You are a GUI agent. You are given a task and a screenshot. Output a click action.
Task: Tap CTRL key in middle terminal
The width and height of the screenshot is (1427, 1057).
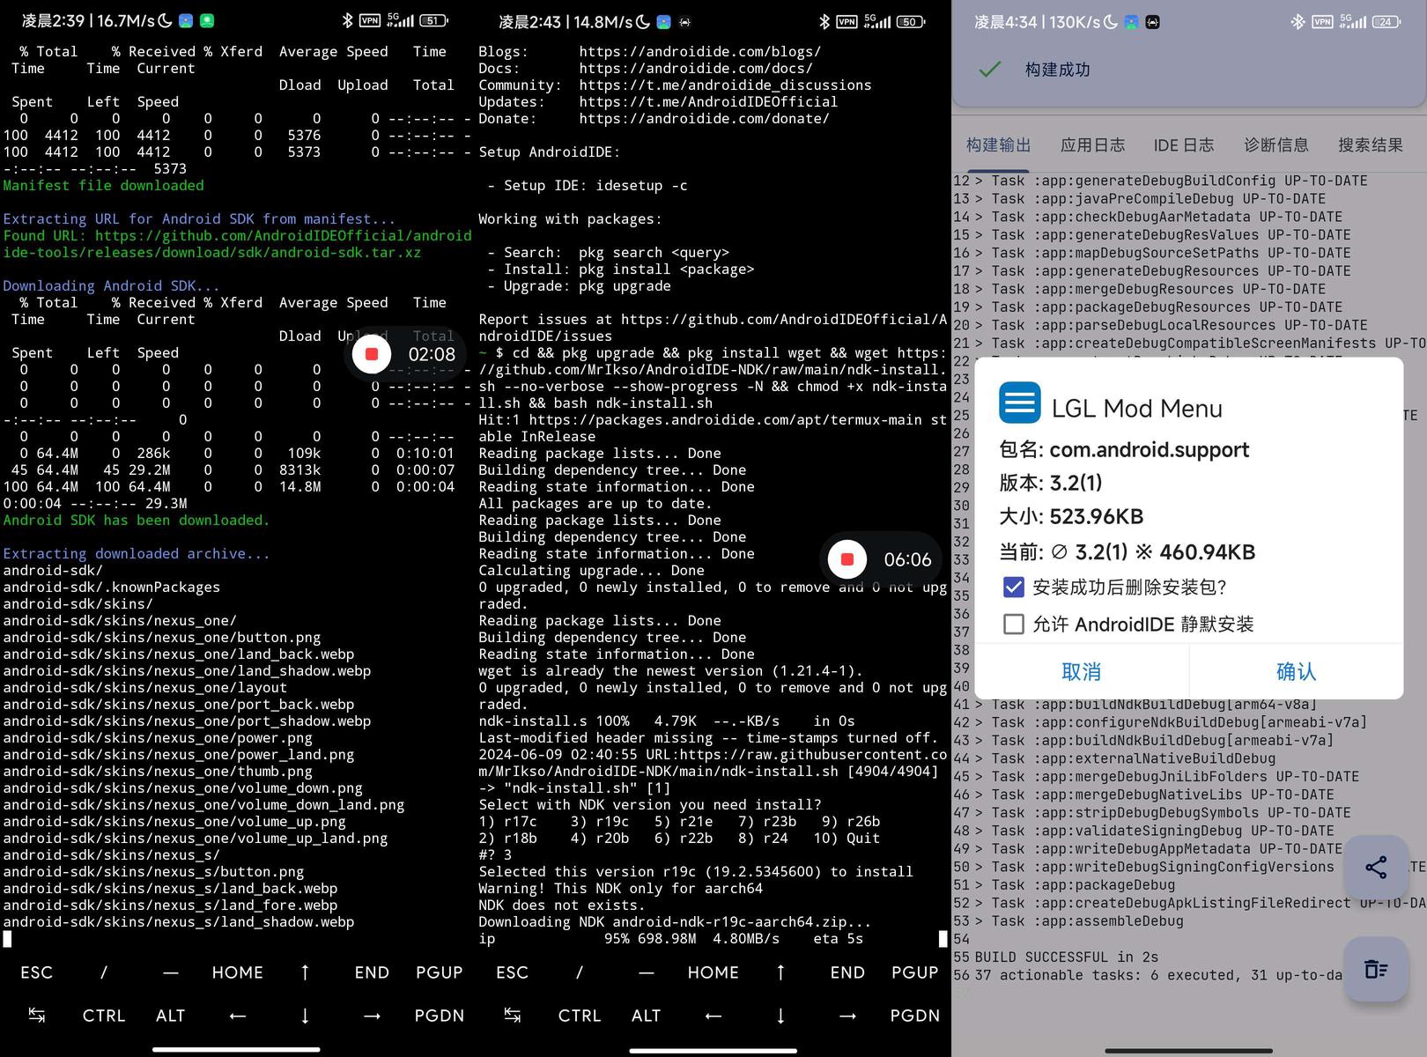[x=579, y=1016]
